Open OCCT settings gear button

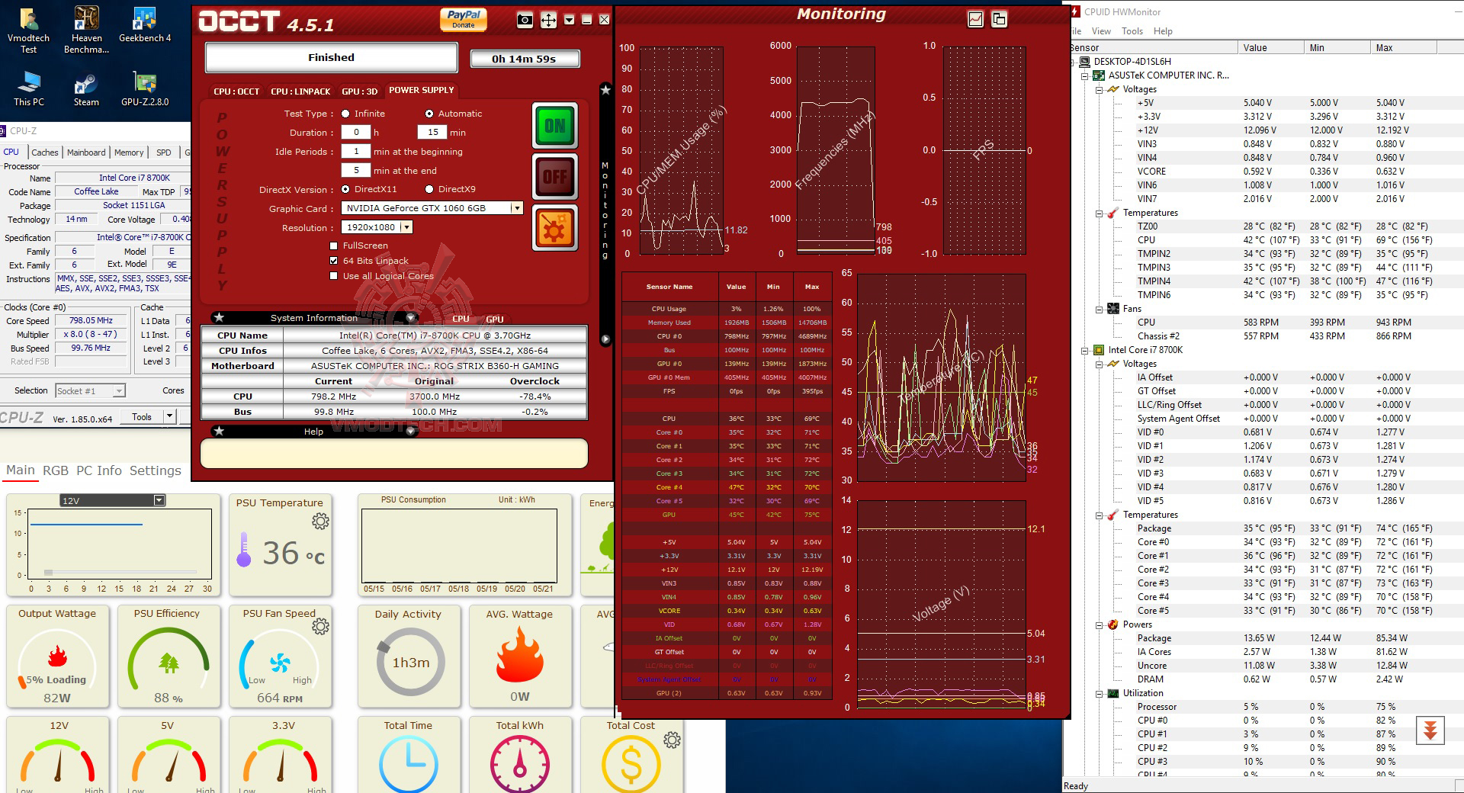[x=555, y=228]
